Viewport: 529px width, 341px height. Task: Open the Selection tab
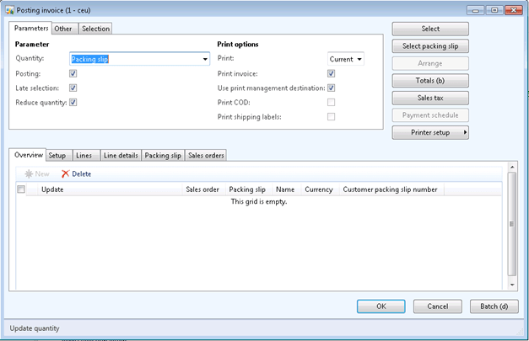tap(95, 29)
